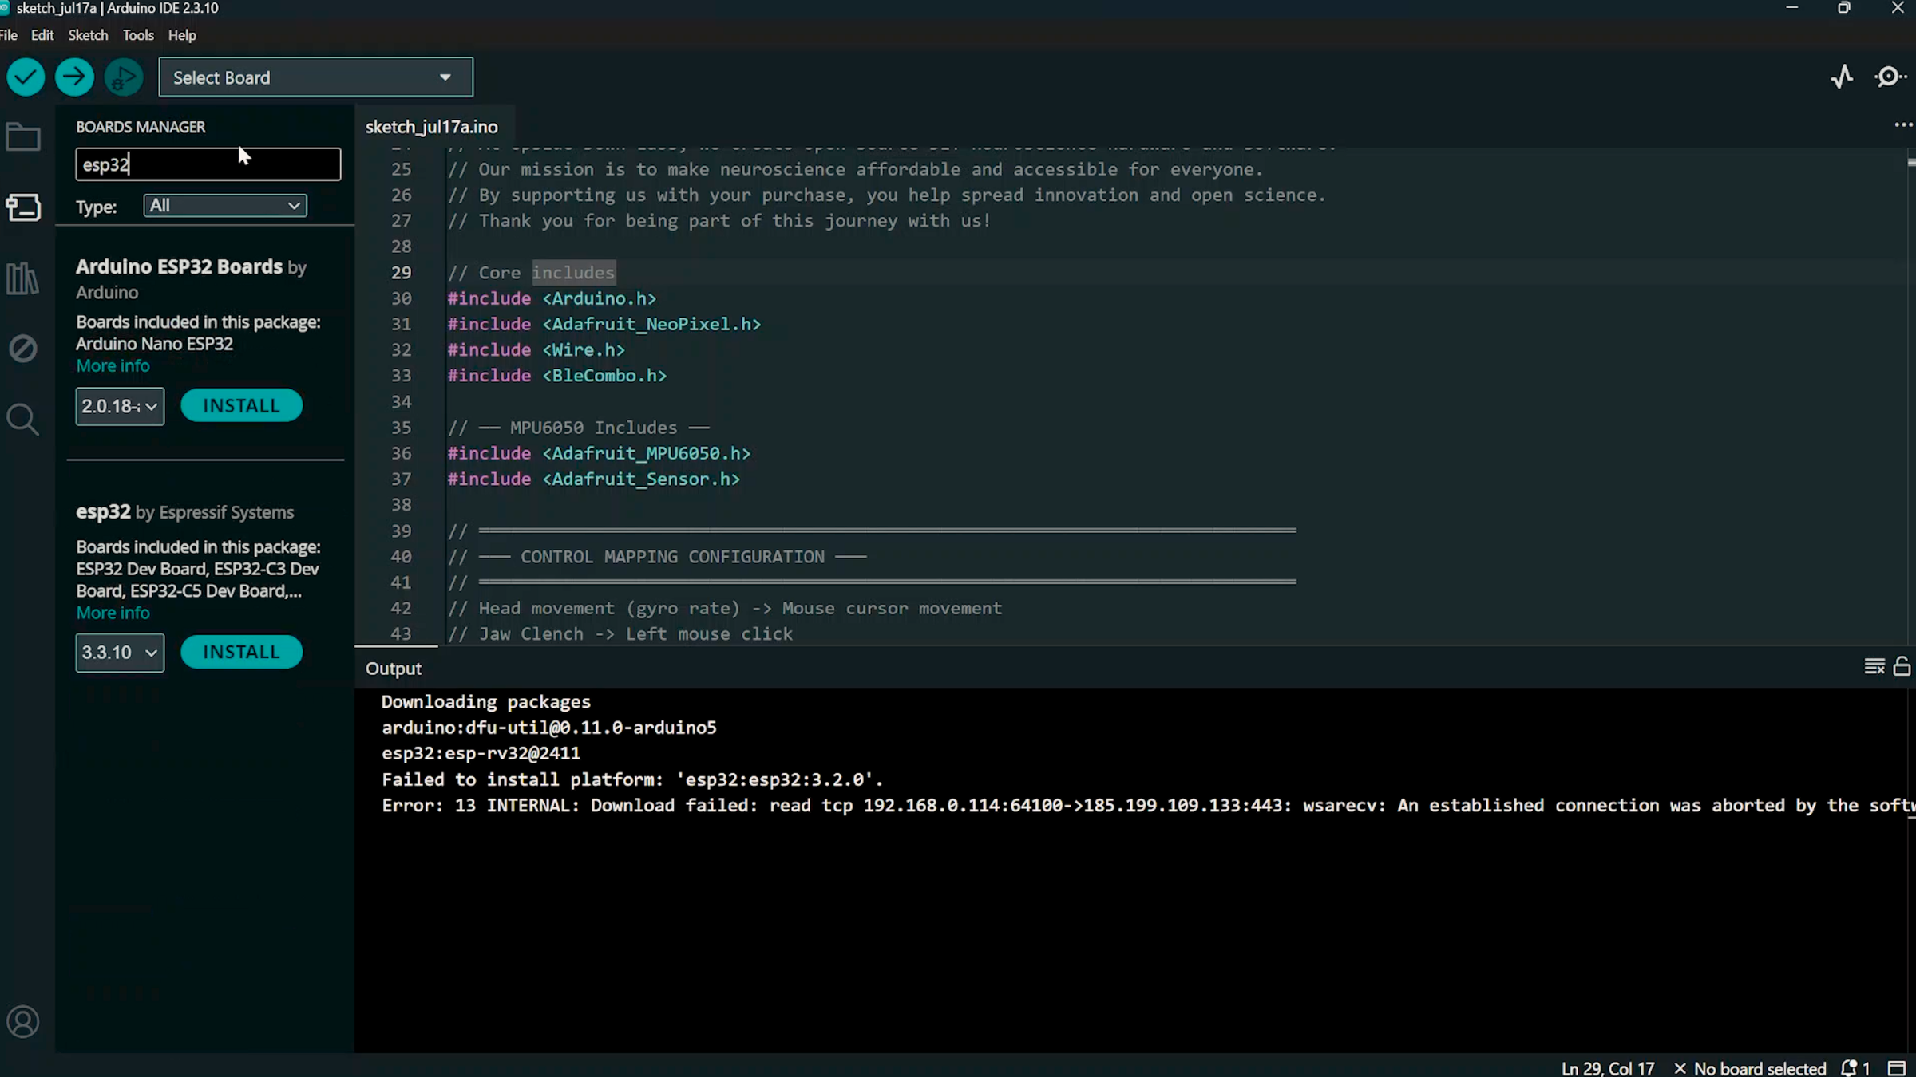
Task: Click the Error: 13 INTERNAL output line
Action: coord(1148,806)
